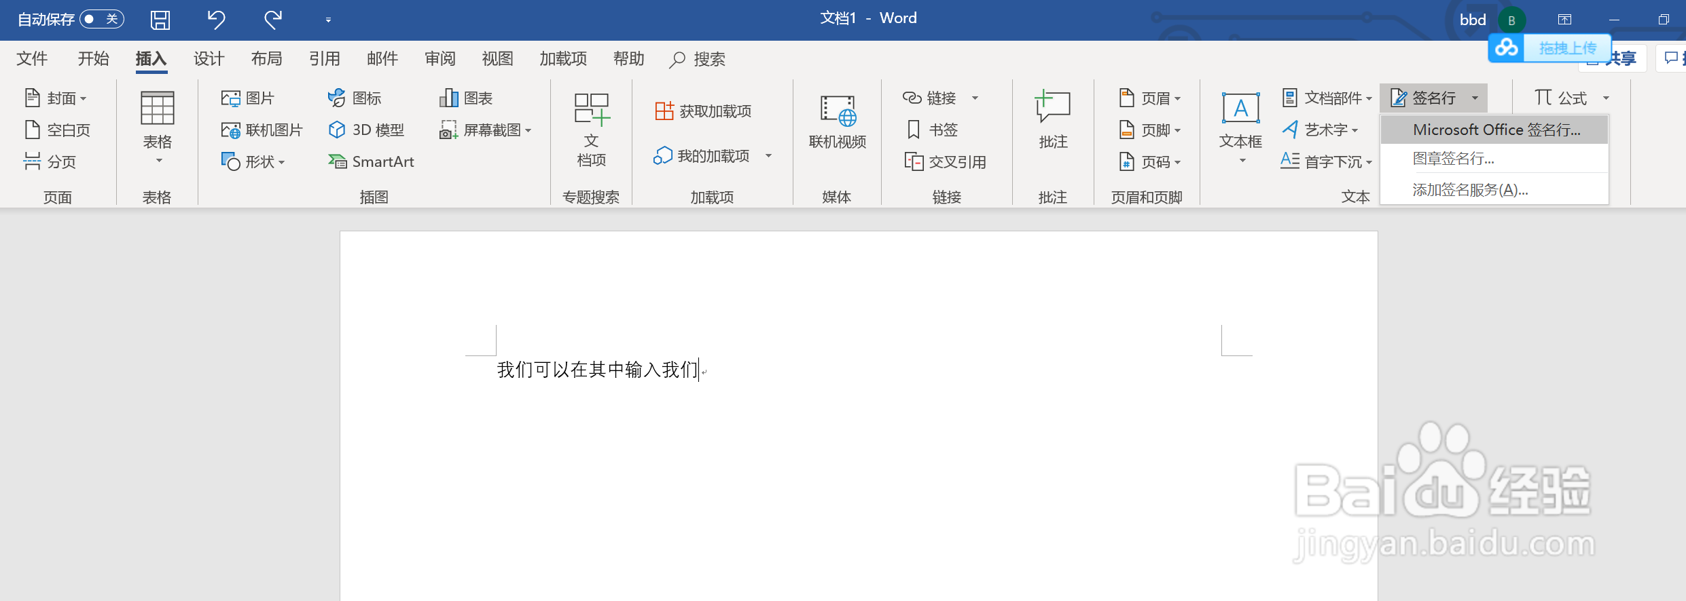The width and height of the screenshot is (1686, 601).
Task: Insert a page break with 分页
Action: 50,161
